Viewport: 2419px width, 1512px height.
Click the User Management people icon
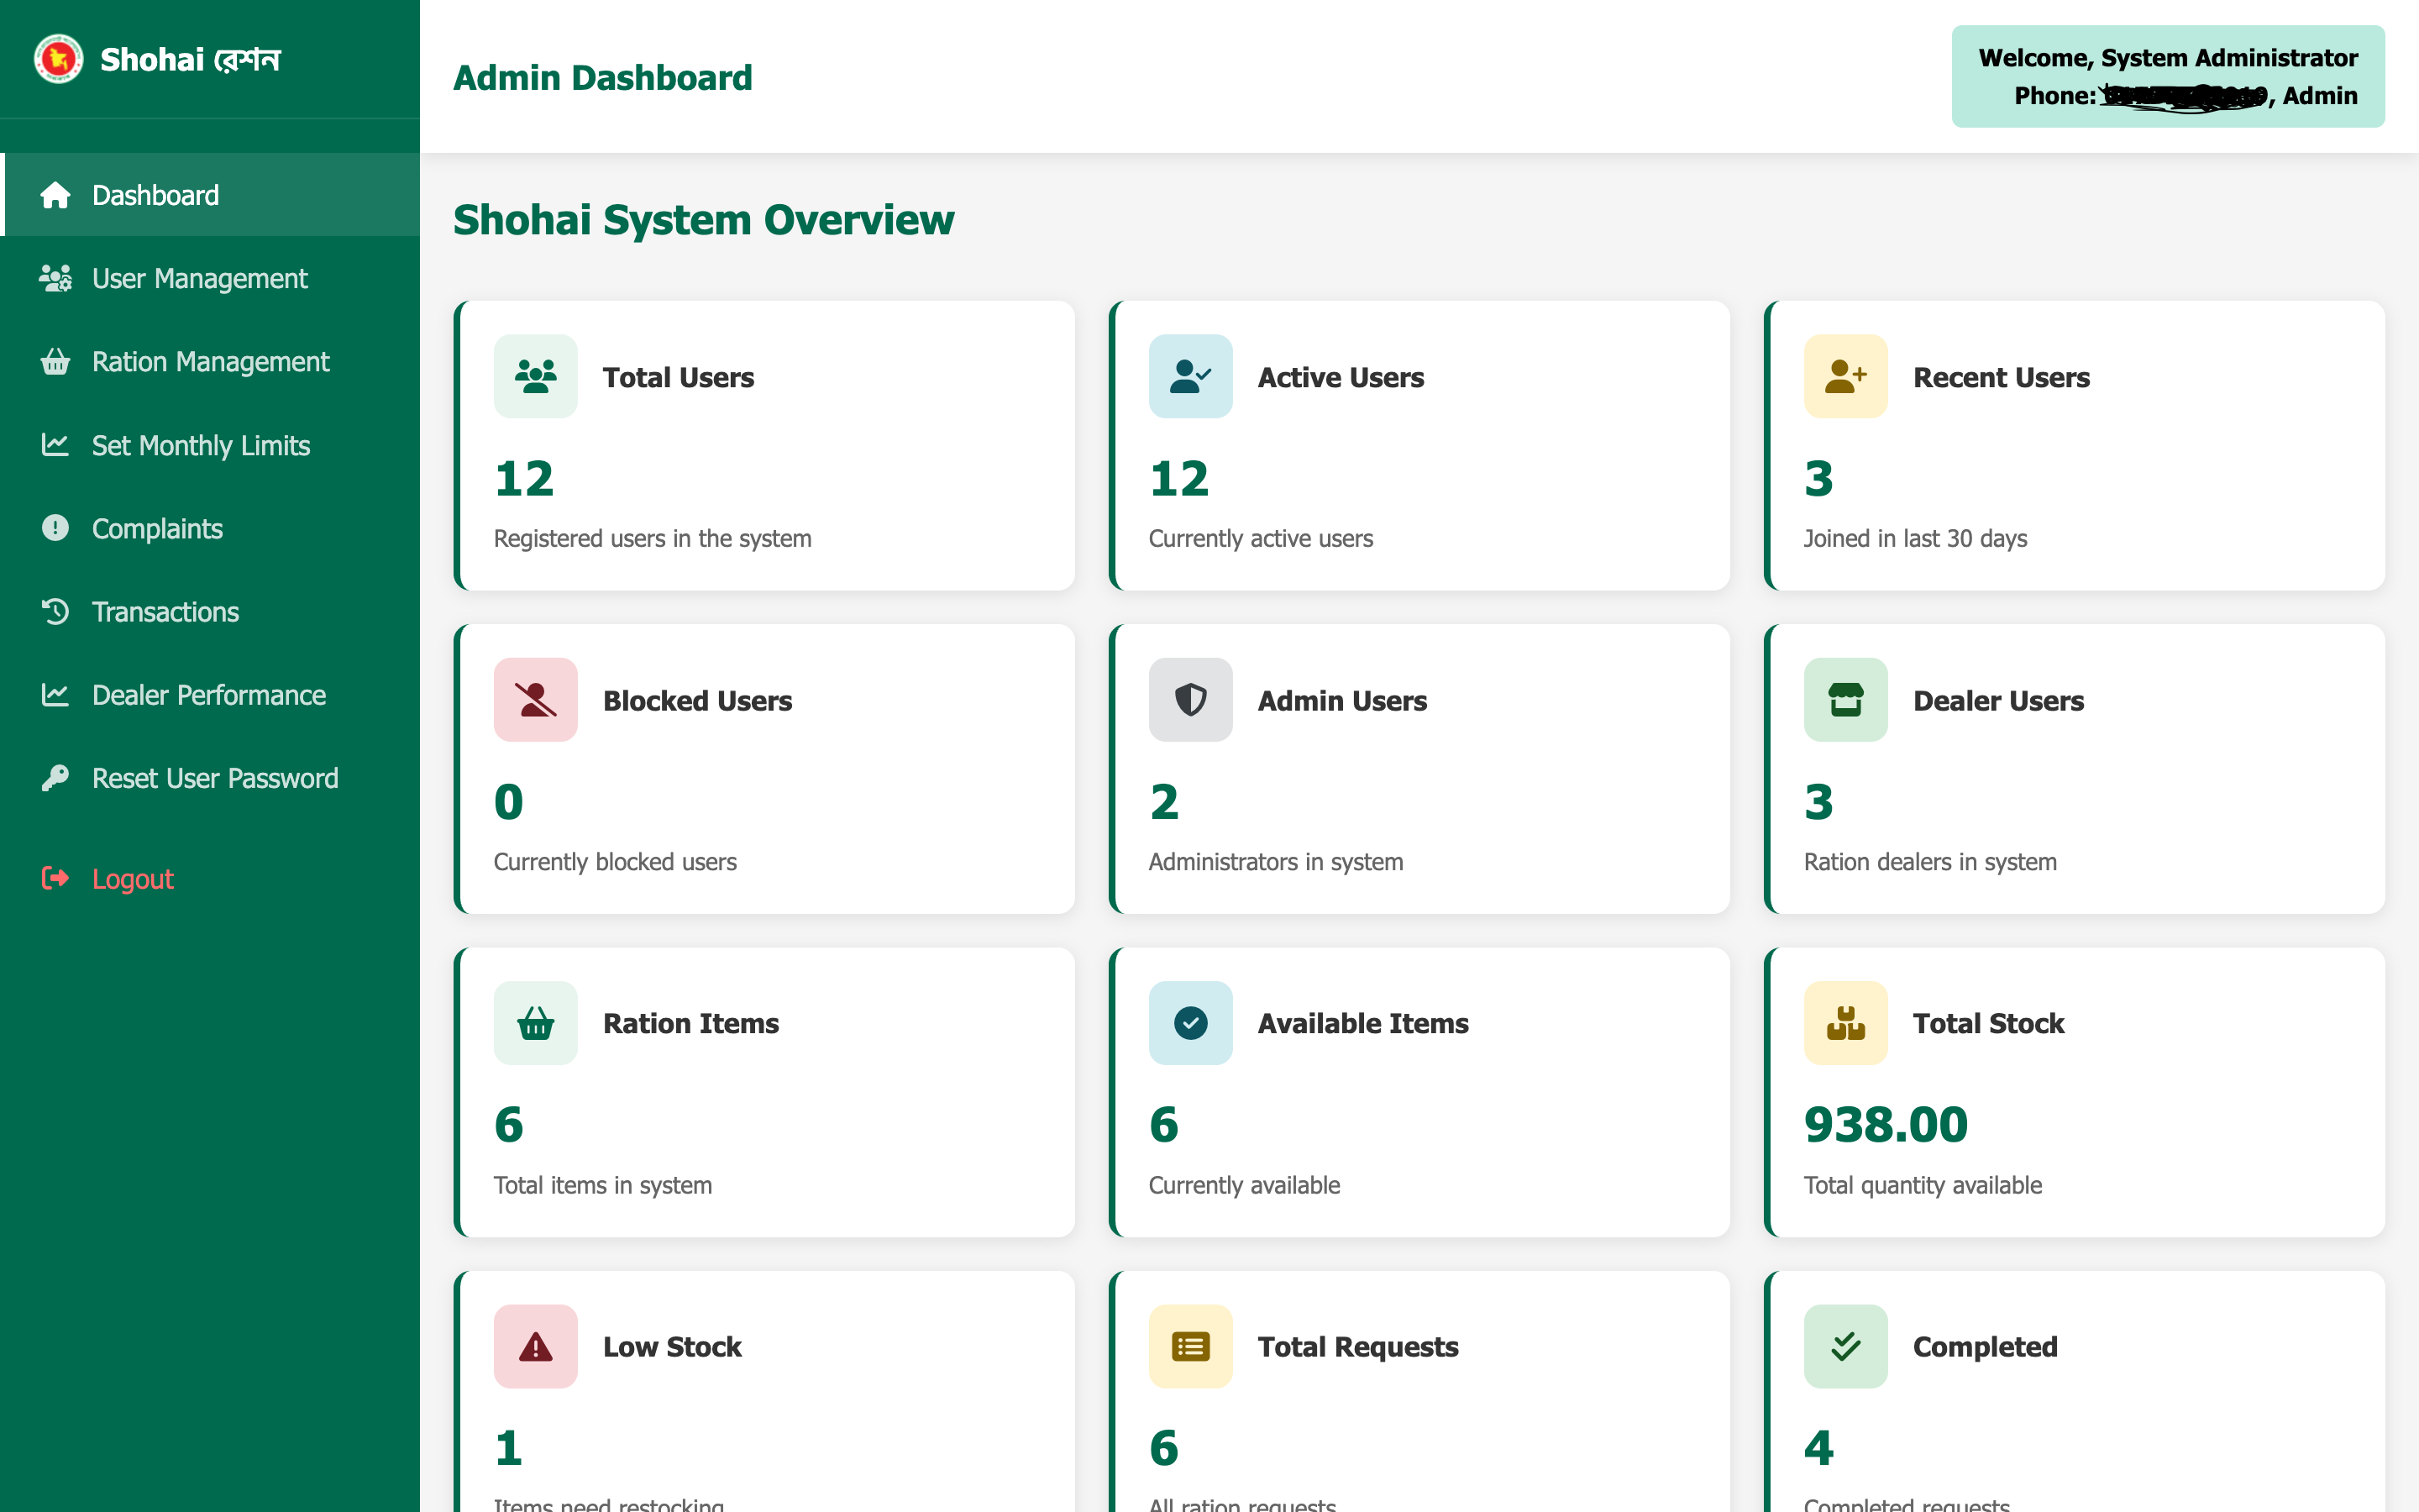(x=55, y=278)
